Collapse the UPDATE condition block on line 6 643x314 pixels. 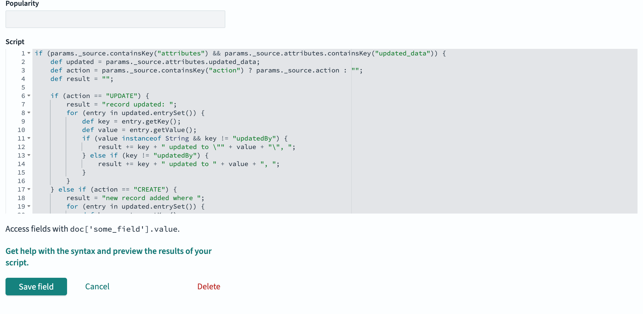coord(29,96)
